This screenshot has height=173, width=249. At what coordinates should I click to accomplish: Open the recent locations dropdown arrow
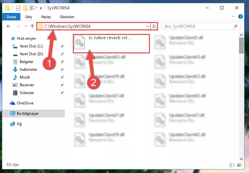[26, 26]
